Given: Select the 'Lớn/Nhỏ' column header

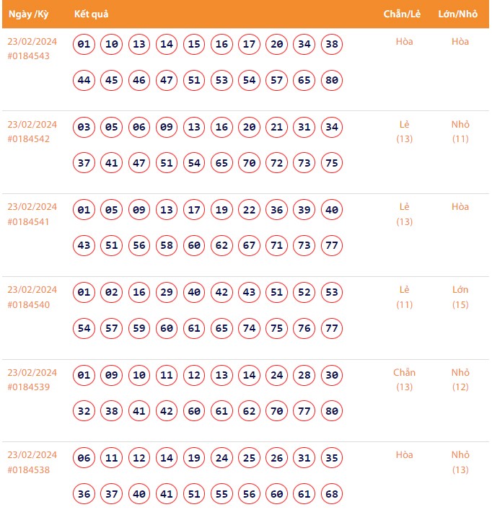Looking at the screenshot, I should 458,14.
